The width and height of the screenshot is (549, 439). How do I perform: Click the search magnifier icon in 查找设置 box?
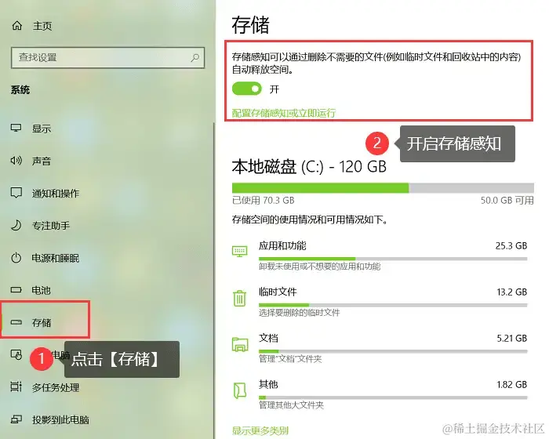(195, 57)
